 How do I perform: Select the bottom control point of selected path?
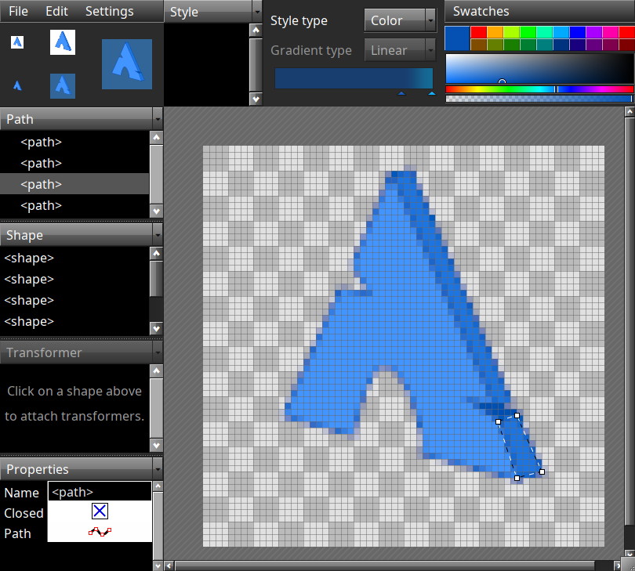click(517, 478)
